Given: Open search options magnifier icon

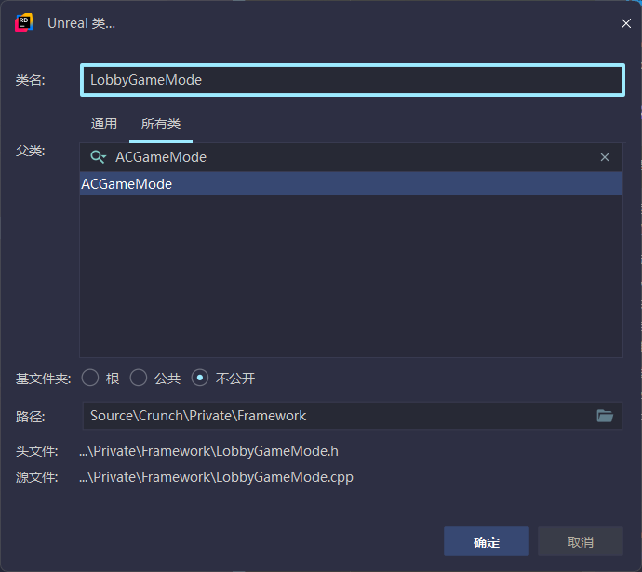Looking at the screenshot, I should (99, 156).
